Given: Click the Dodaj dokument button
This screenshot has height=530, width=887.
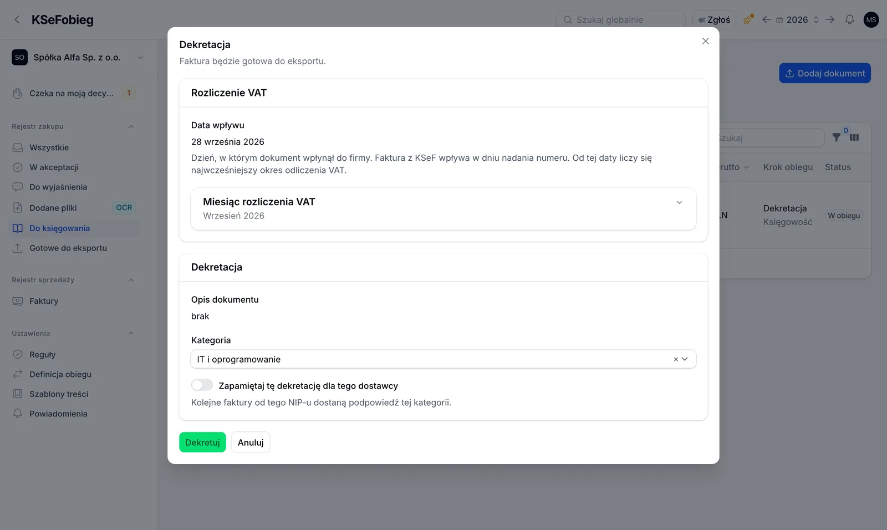Looking at the screenshot, I should (x=825, y=73).
